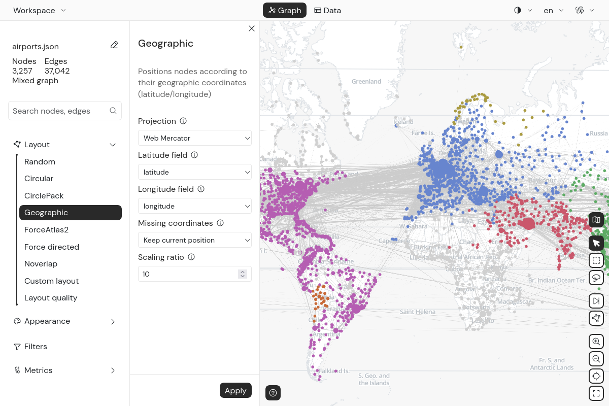This screenshot has width=609, height=406.
Task: Enter fullscreen mode
Action: tap(596, 393)
